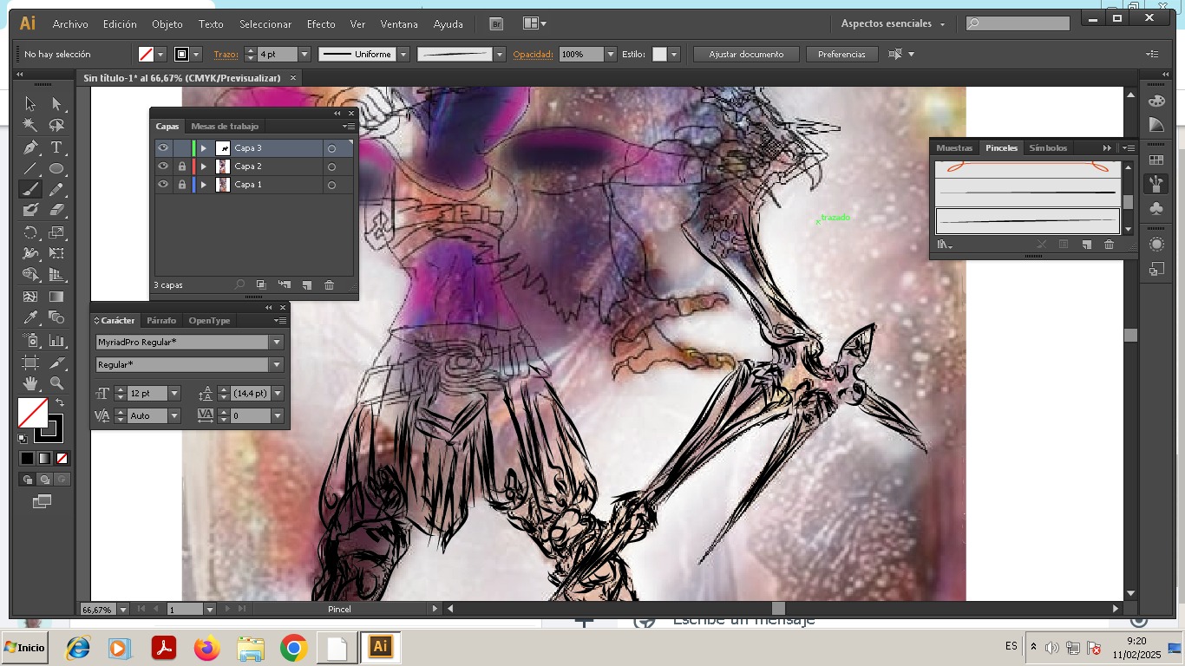This screenshot has width=1185, height=666.
Task: Activate the Type tool
Action: pyautogui.click(x=56, y=147)
